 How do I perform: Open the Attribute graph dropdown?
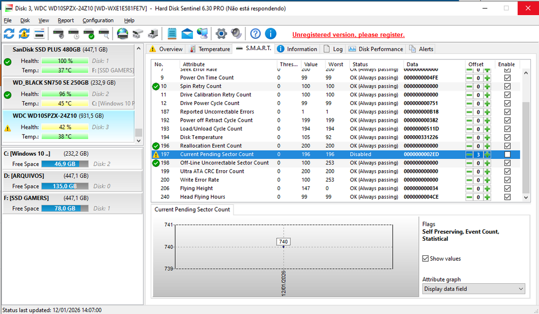tap(473, 289)
